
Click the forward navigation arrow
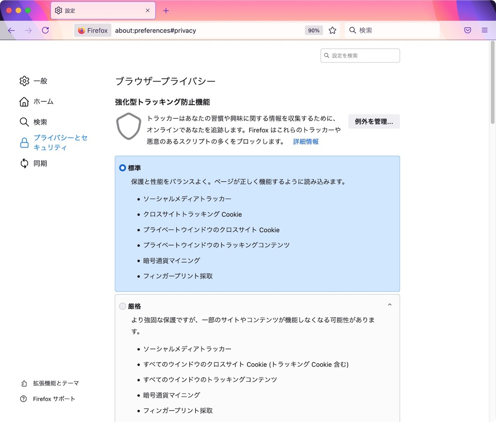tap(28, 31)
